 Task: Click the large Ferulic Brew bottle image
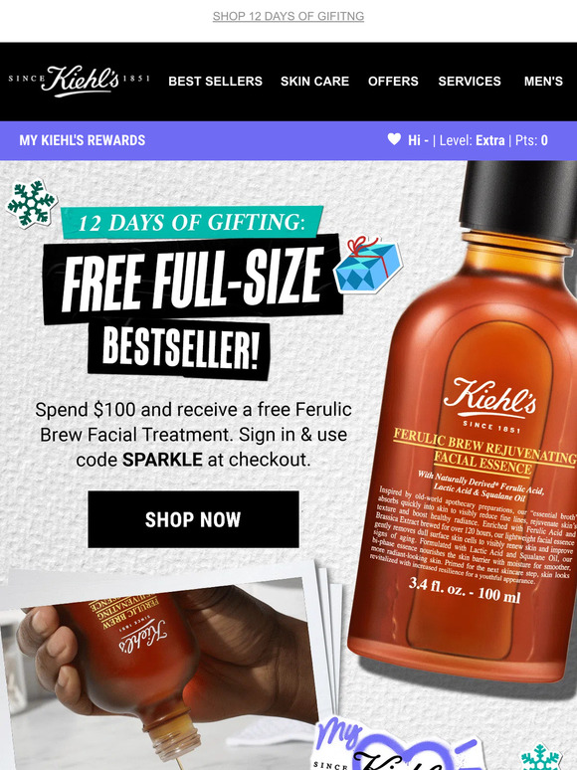(464, 423)
